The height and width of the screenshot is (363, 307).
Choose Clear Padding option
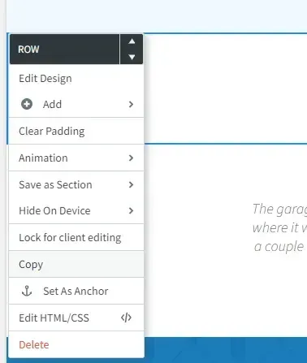pos(76,131)
